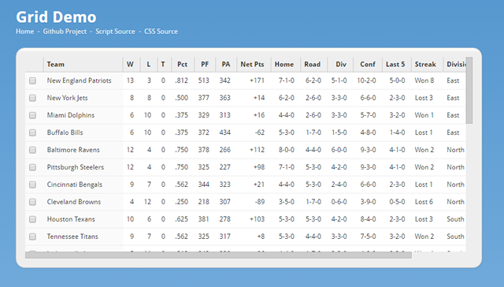Click the 7-5-0 Conf cell
This screenshot has height=287, width=504.
(368, 237)
